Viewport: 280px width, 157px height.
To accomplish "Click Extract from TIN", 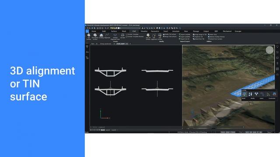I will click(x=199, y=39).
